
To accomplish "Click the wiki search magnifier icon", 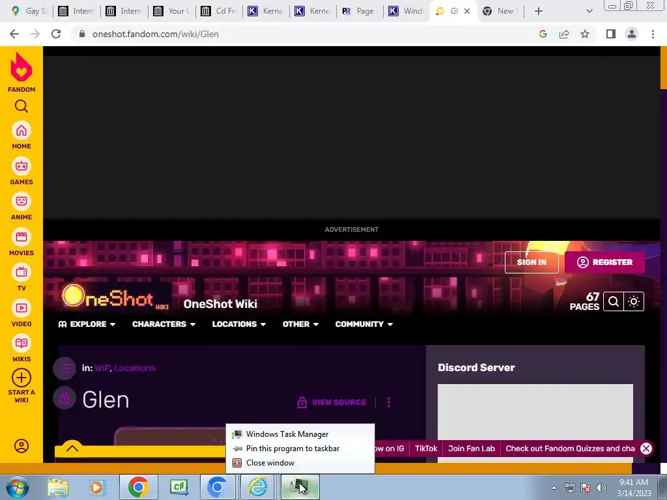I will (x=613, y=301).
